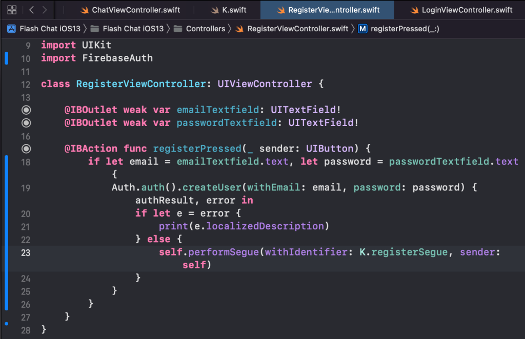
Task: Click the passwordTextfield outlet connection circle
Action: click(26, 123)
